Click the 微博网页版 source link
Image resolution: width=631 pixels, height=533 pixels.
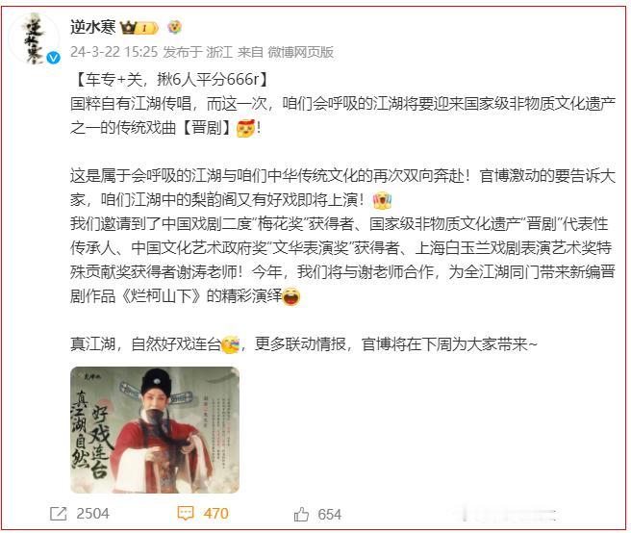301,52
